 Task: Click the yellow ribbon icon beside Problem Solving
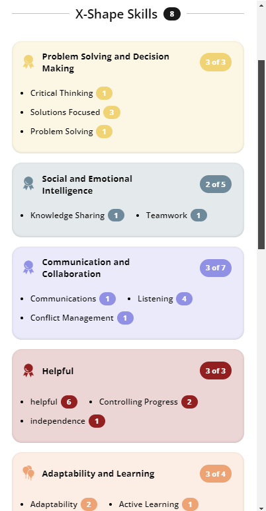point(28,62)
